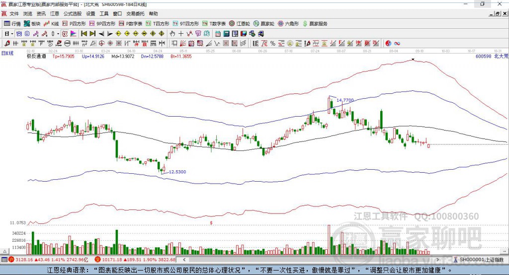Select the percent % retracement tool
The height and width of the screenshot is (275, 509).
[x=273, y=43]
